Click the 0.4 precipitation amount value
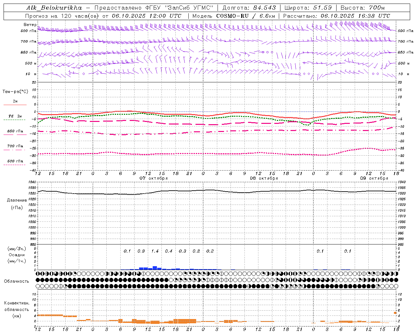Screen dimensions: 415x332 pos(169,251)
